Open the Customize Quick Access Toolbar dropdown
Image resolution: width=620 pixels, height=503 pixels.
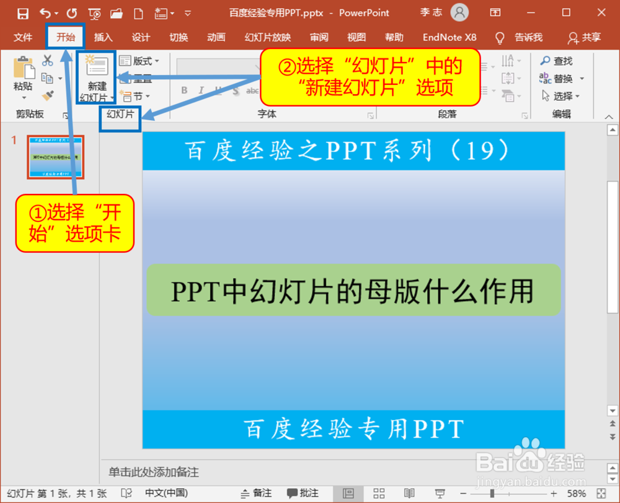tap(188, 14)
